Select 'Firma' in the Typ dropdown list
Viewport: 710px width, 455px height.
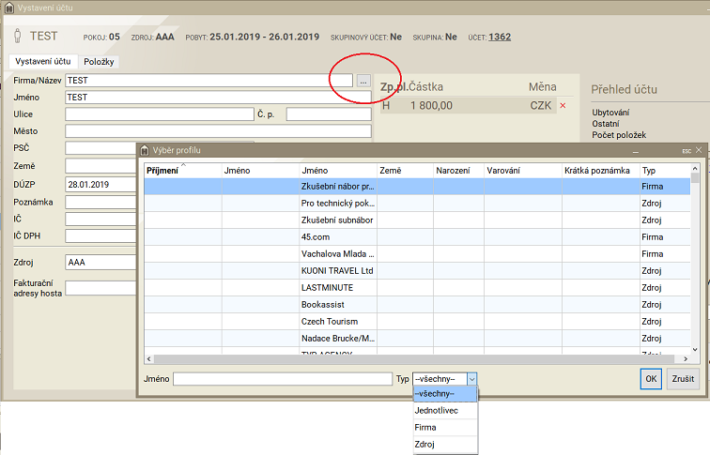(x=426, y=427)
